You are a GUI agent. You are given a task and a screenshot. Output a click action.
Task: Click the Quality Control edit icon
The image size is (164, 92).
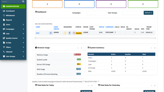point(4,38)
